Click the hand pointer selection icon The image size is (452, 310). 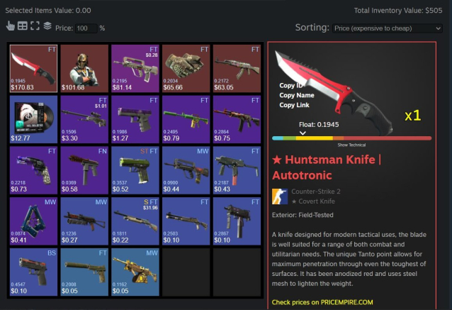tap(11, 26)
